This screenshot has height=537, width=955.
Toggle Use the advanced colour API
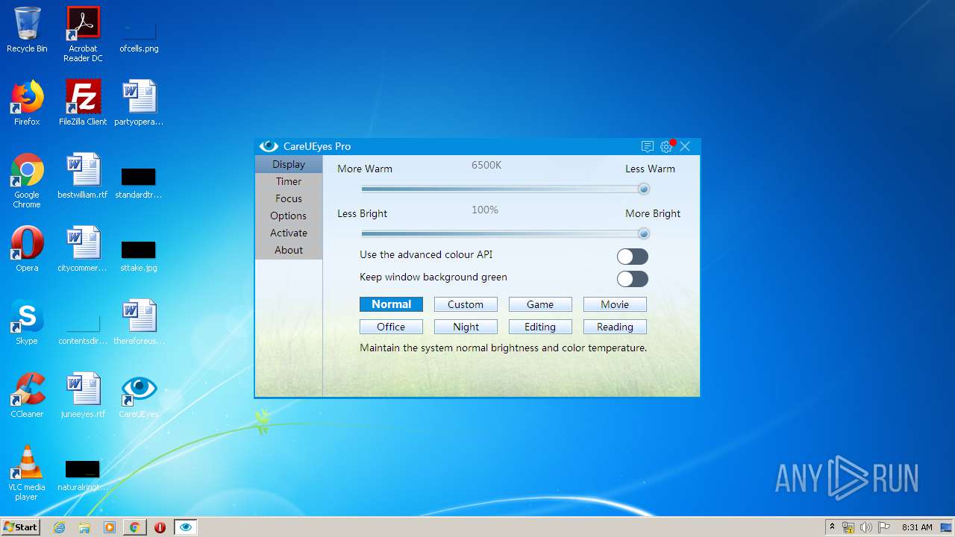pyautogui.click(x=632, y=257)
